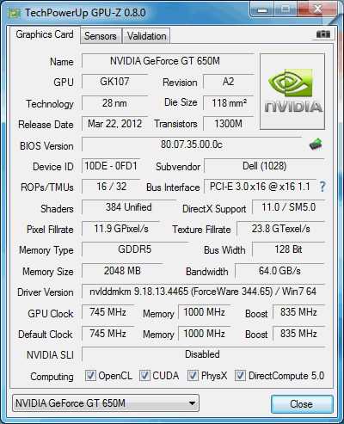Click the Bandwidth field 64.0 GB/s
344x424 pixels.
coord(279,271)
